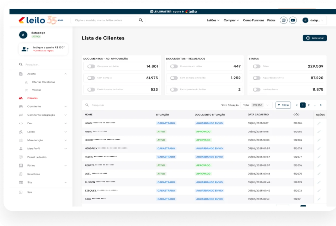Open Relatórios in the sidebar

33,174
